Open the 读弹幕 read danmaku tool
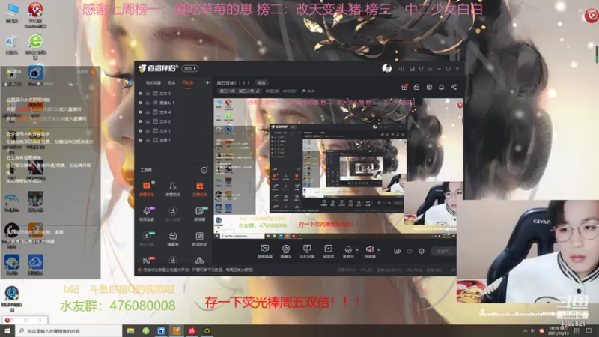 pyautogui.click(x=199, y=214)
